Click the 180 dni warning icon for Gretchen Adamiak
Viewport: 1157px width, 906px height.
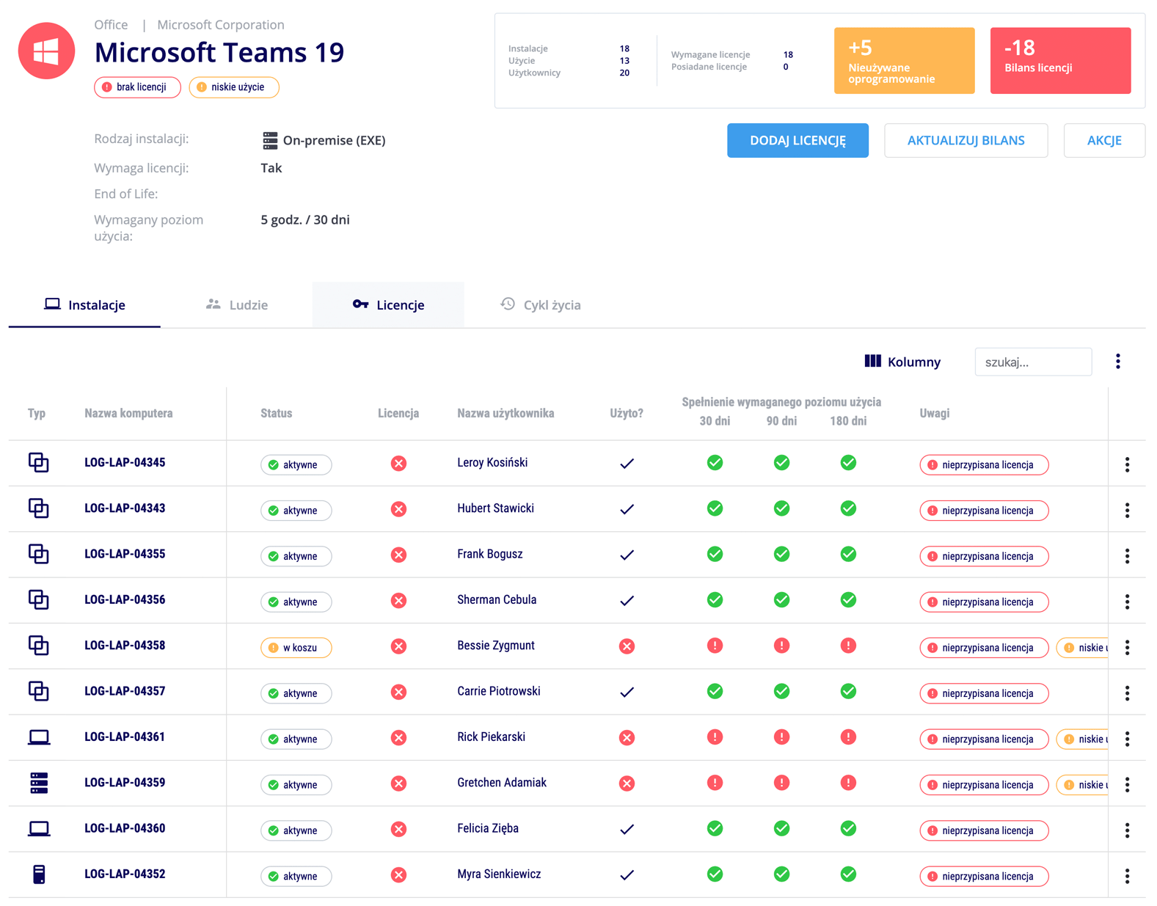pos(848,783)
